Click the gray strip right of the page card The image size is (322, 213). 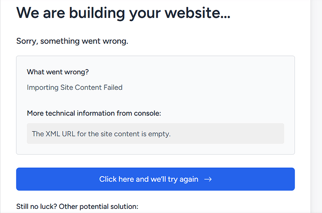point(316,106)
